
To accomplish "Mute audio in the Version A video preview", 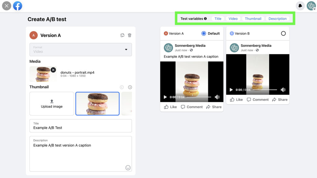I will (x=217, y=97).
